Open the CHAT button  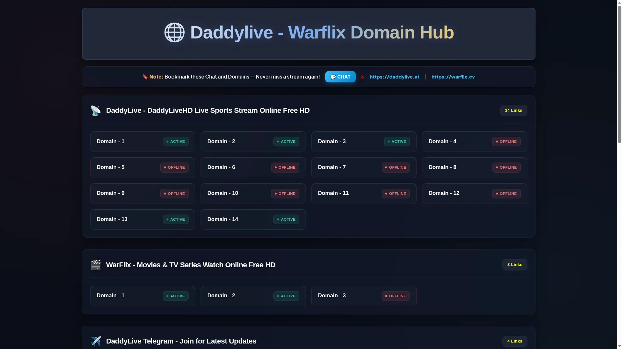tap(340, 77)
